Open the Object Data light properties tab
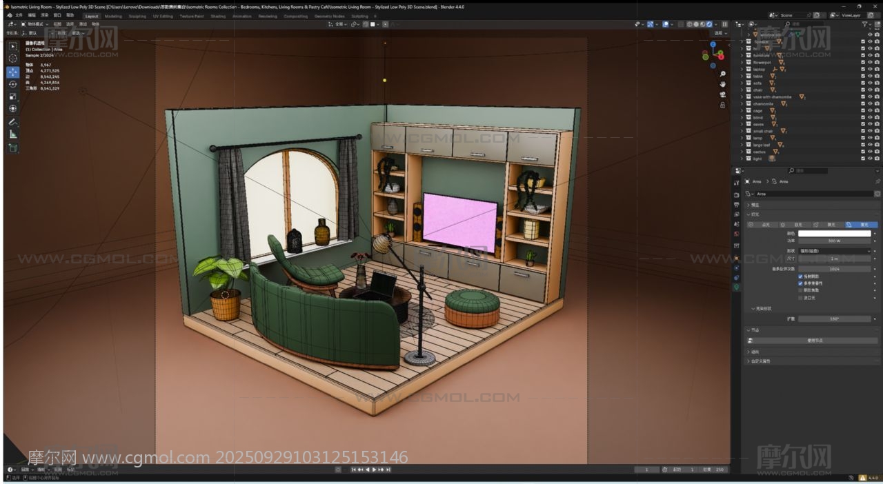 736,287
